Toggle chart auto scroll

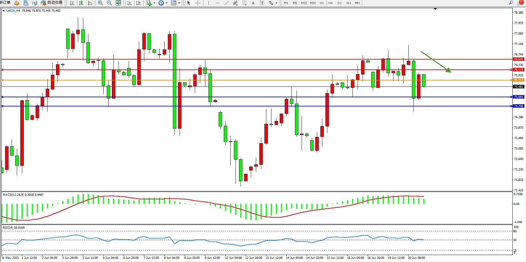(129, 3)
